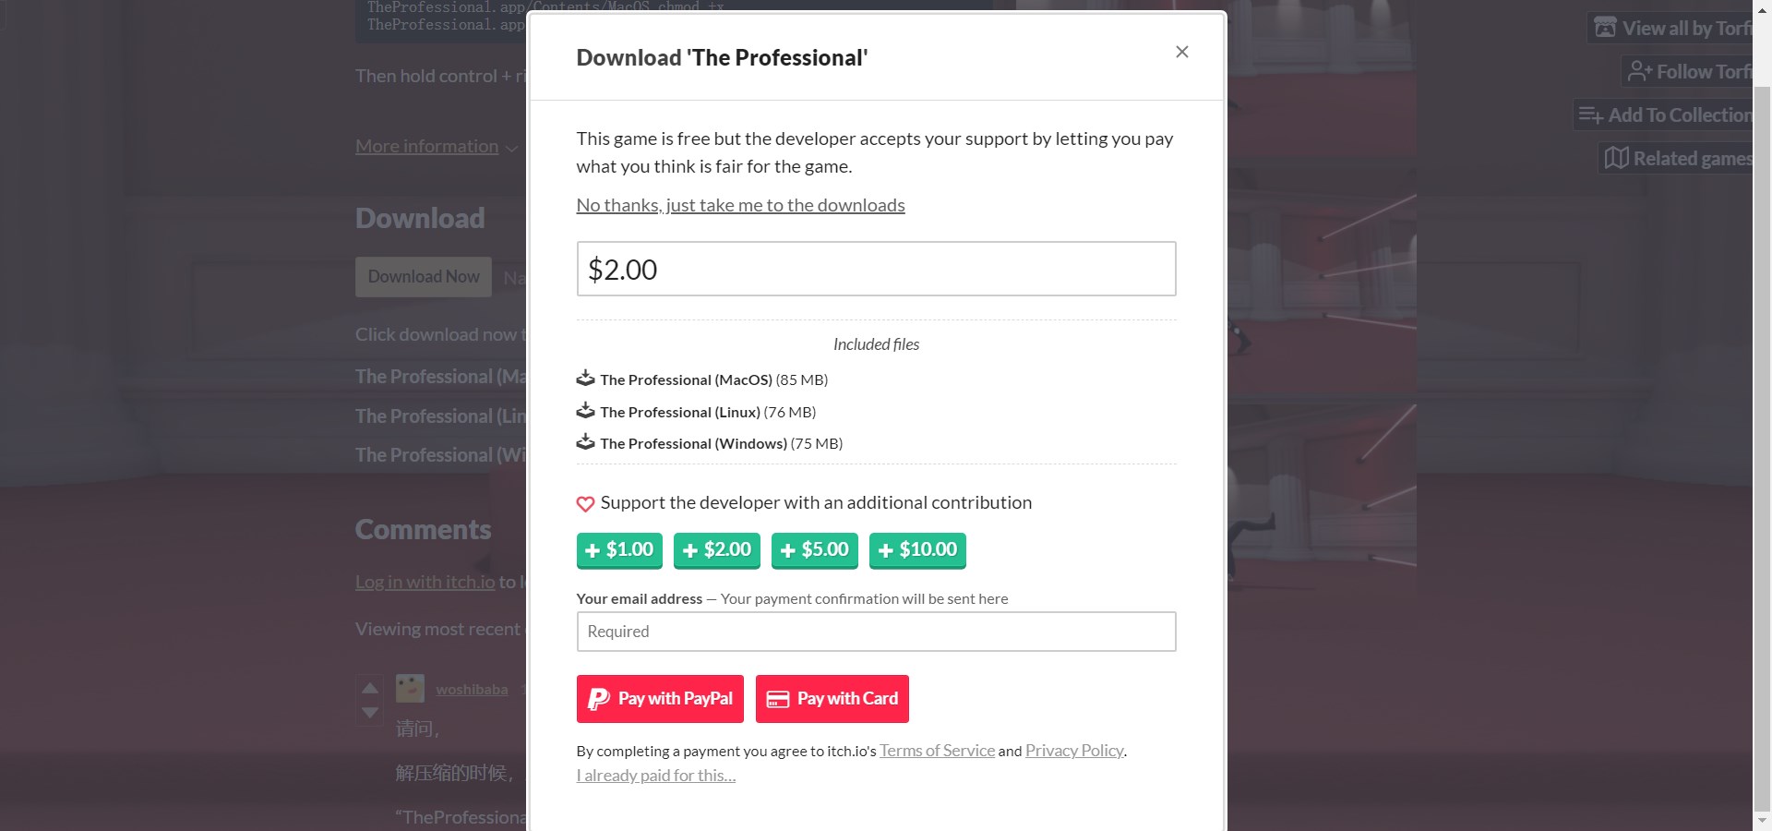Add $5.00 additional contribution
The height and width of the screenshot is (831, 1772).
point(815,550)
